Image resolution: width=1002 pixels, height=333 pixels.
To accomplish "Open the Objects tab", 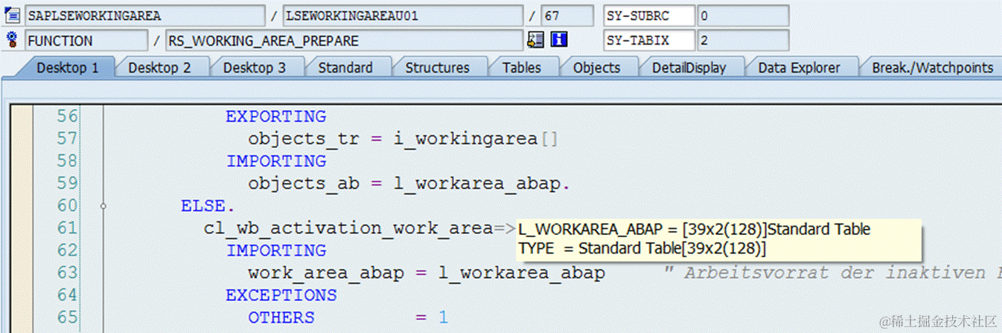I will 596,68.
